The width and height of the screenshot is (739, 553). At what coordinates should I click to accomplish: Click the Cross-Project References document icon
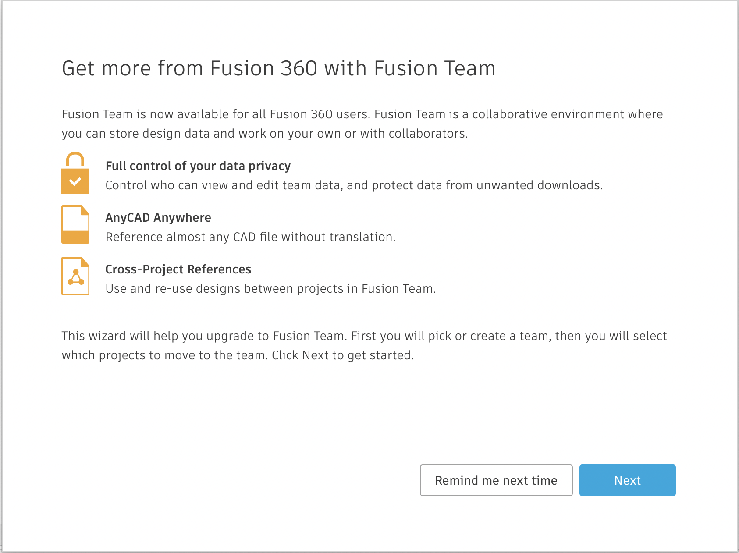75,276
